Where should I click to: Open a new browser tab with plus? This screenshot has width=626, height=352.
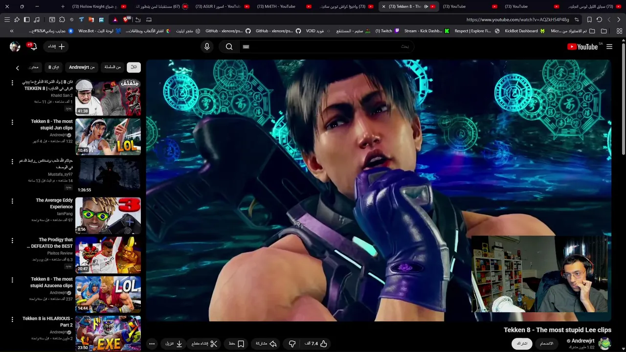click(63, 6)
